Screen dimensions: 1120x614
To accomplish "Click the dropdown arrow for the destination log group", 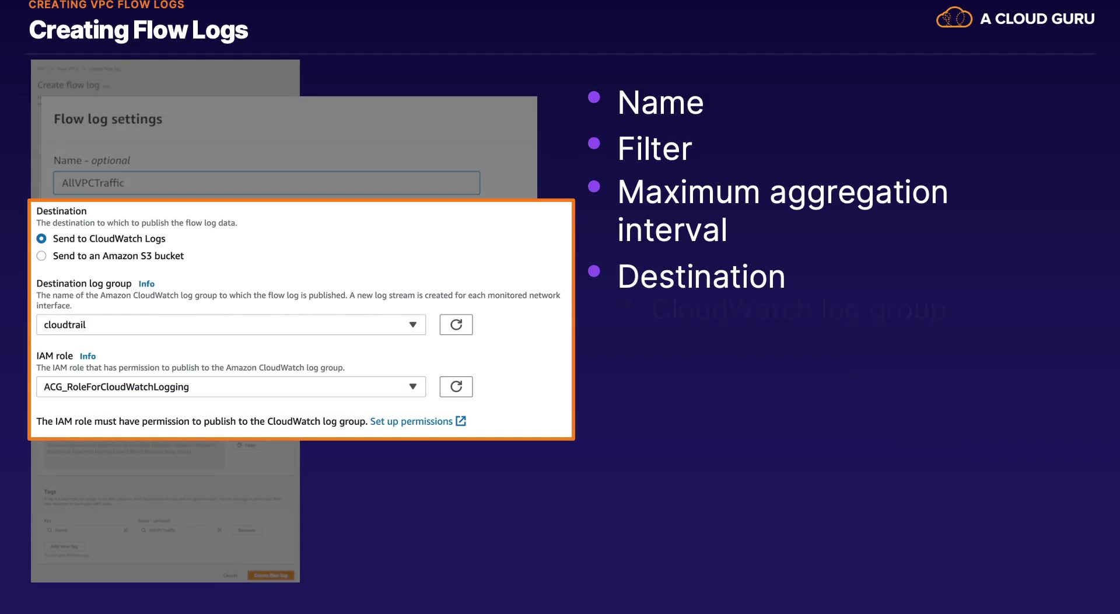I will coord(413,325).
